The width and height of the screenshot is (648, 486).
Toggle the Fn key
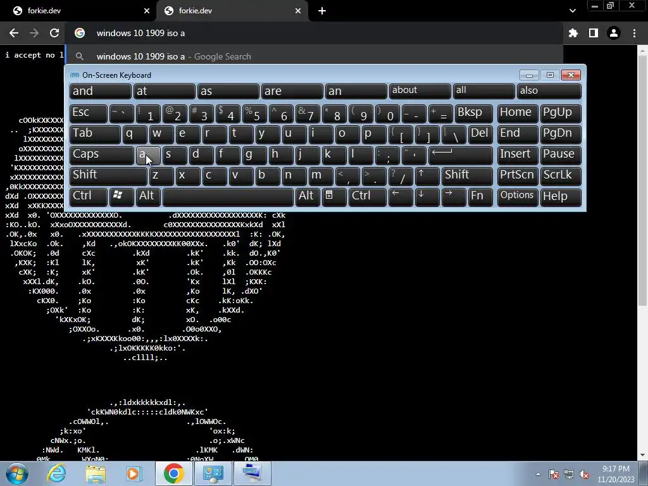pos(480,197)
